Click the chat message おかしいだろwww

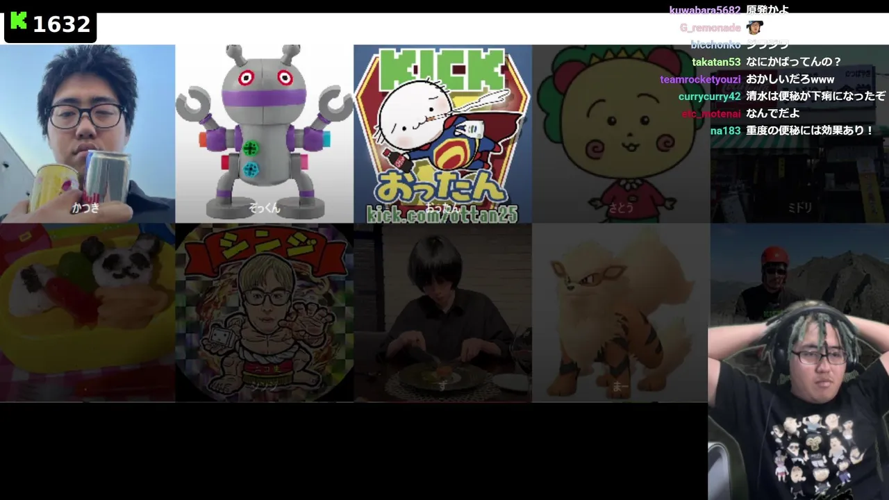pyautogui.click(x=790, y=79)
